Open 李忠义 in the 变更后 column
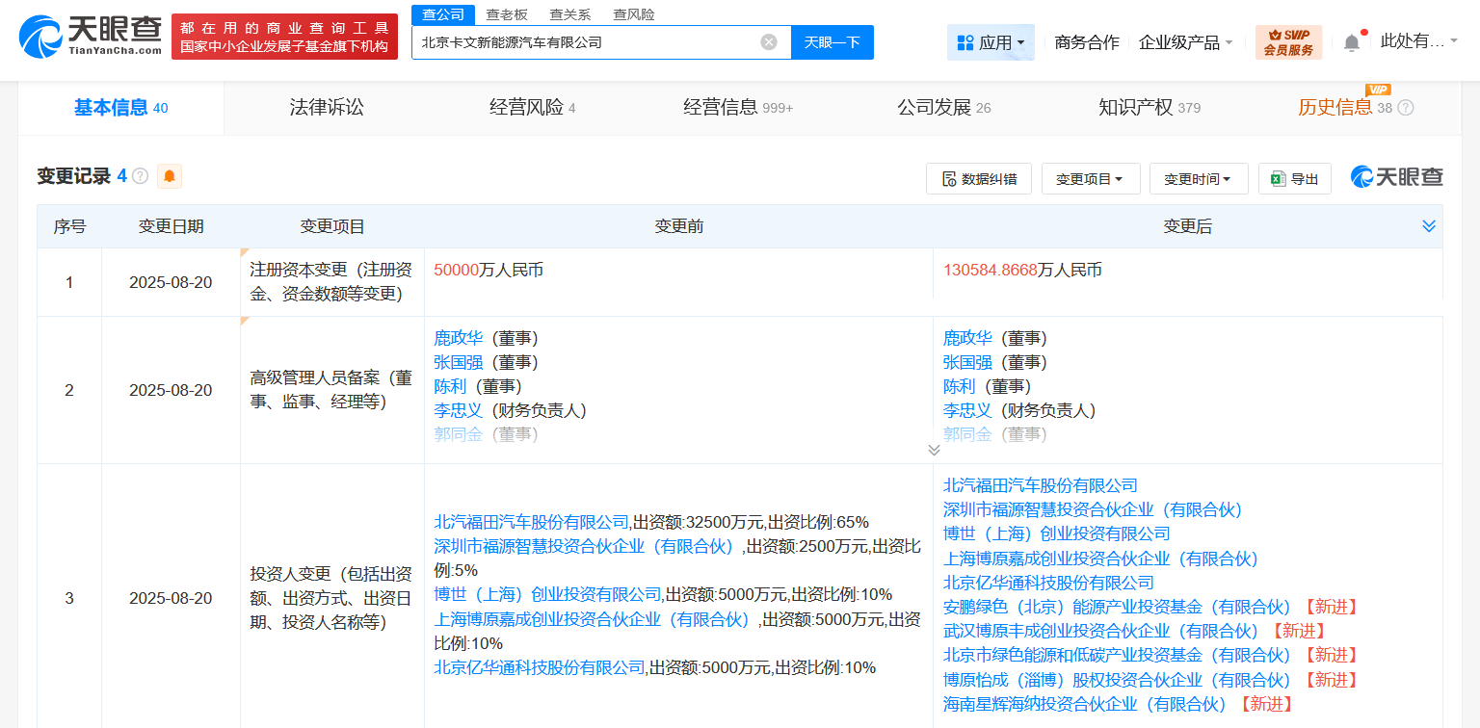The width and height of the screenshot is (1480, 728). (967, 410)
